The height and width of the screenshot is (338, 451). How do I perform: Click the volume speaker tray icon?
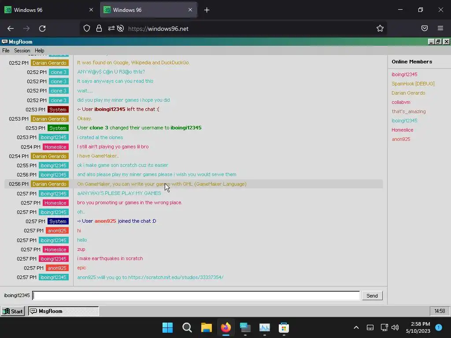point(395,327)
